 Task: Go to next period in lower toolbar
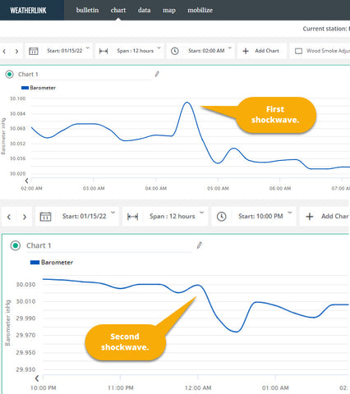tap(25, 217)
